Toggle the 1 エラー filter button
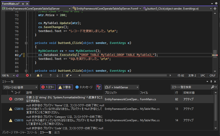The width and height of the screenshot is (220, 136). [48, 87]
